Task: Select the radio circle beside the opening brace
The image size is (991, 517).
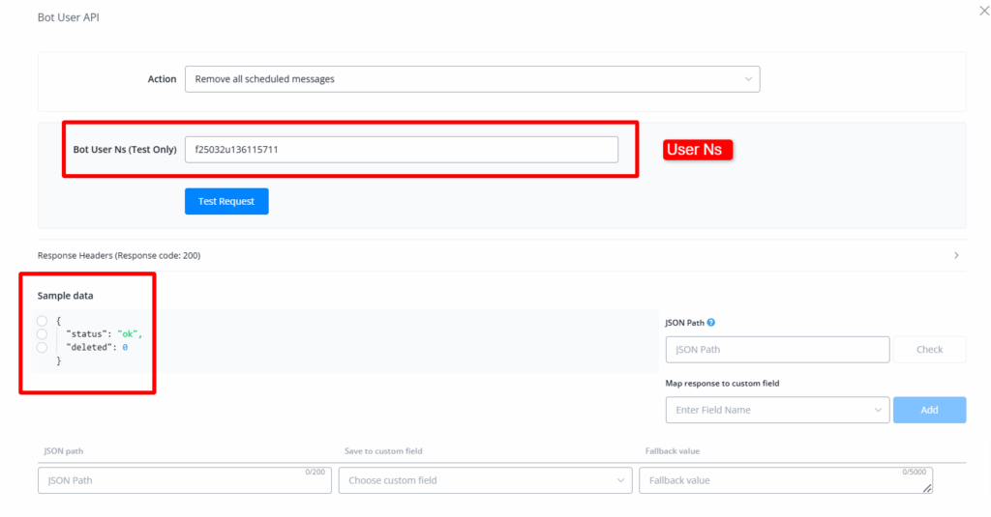Action: [x=42, y=321]
